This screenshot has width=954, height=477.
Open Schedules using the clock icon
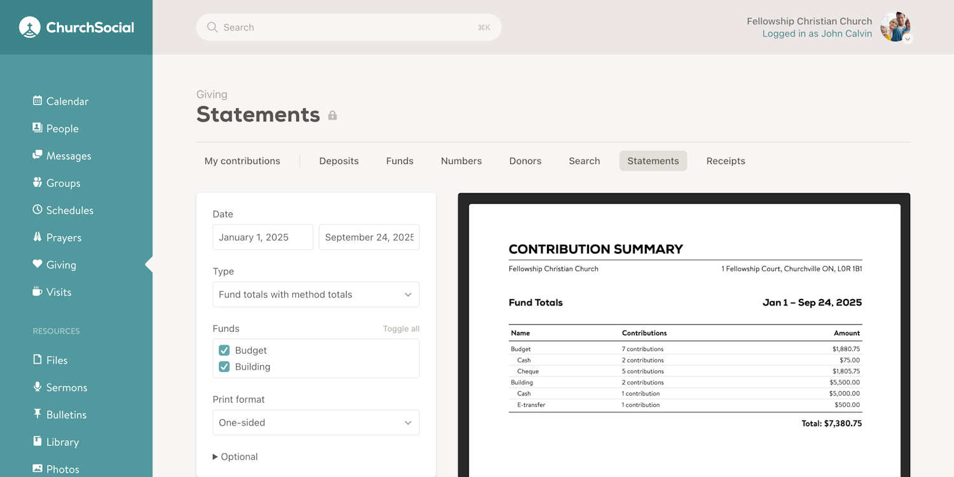tap(38, 210)
